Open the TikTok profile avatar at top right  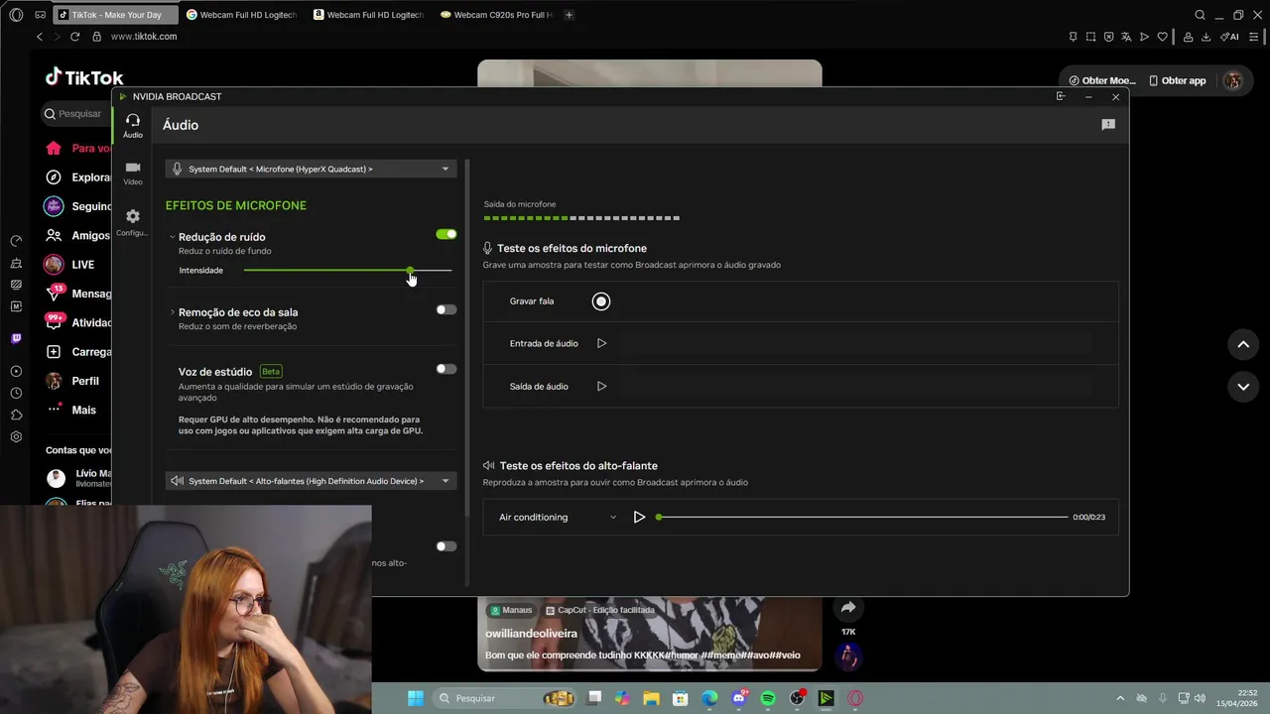click(1233, 80)
